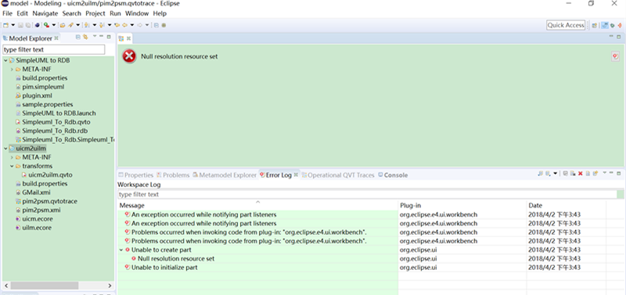The image size is (626, 295).
Task: Click Export Log icon in Error Log
Action: tap(540, 174)
